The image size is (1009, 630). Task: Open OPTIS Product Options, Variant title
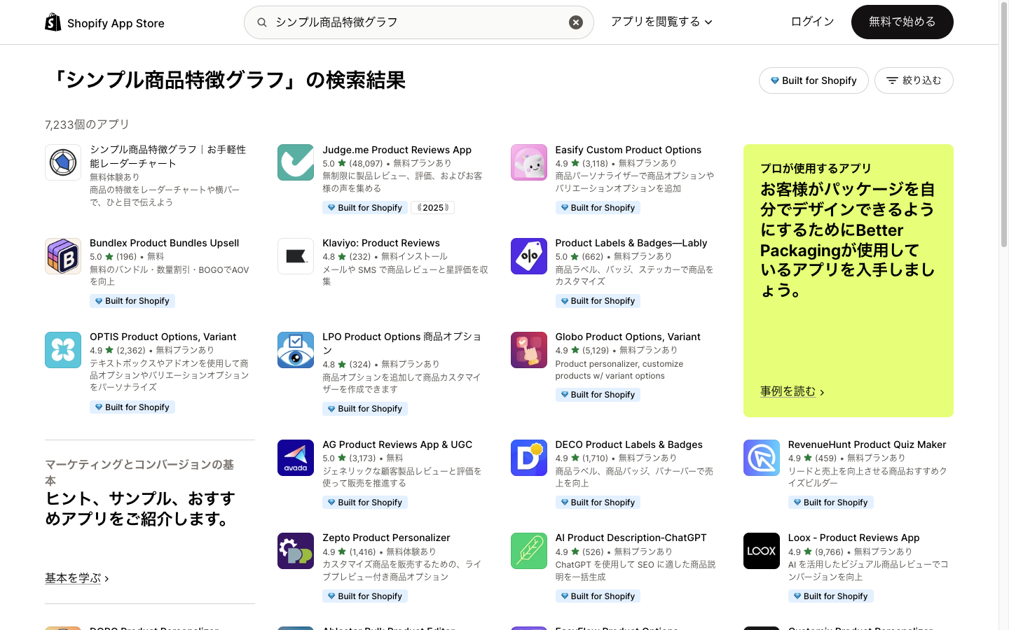point(163,337)
